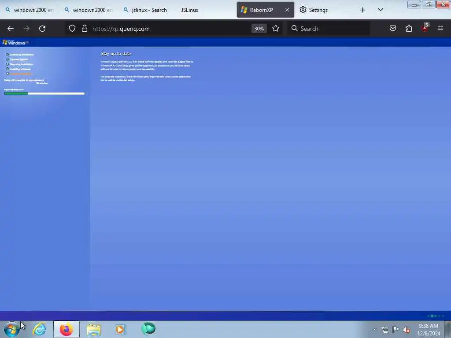
Task: Focus the browser Search box
Action: coord(329,29)
